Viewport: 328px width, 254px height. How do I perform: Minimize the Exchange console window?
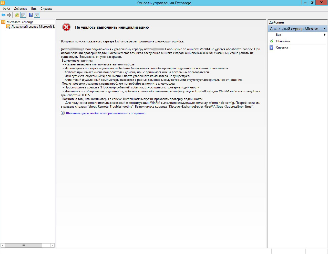click(305, 3)
